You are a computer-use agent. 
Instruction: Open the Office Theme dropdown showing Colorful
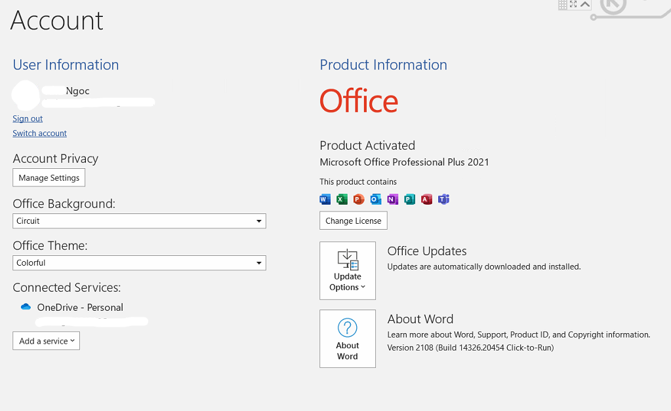pyautogui.click(x=139, y=263)
